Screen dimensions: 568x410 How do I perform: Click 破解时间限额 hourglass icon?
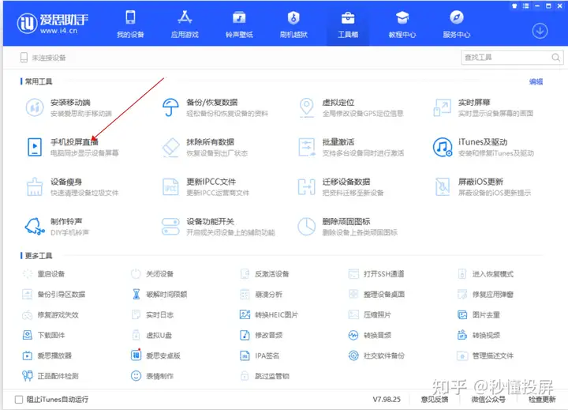point(136,294)
